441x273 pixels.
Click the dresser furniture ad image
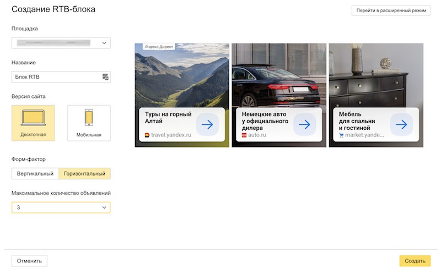click(x=376, y=76)
